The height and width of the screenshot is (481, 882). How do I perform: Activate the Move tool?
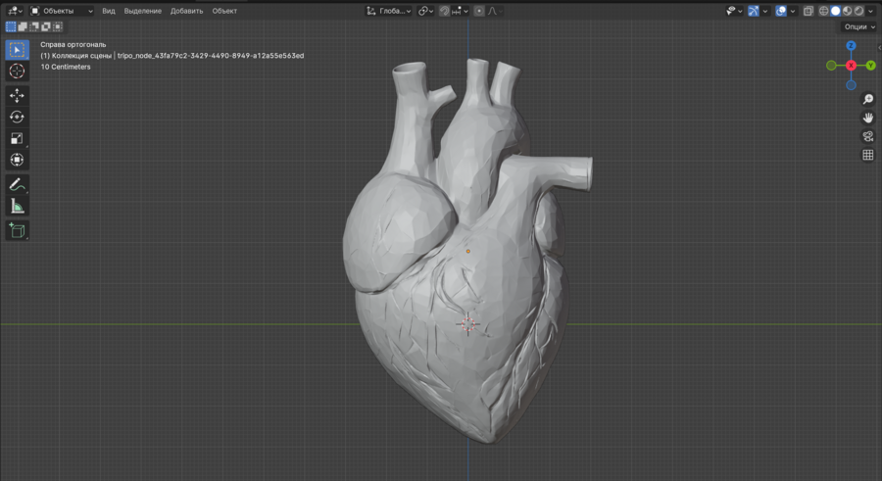pos(17,96)
